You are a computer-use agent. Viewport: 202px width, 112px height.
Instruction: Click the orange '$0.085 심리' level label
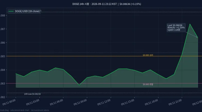click(148, 55)
